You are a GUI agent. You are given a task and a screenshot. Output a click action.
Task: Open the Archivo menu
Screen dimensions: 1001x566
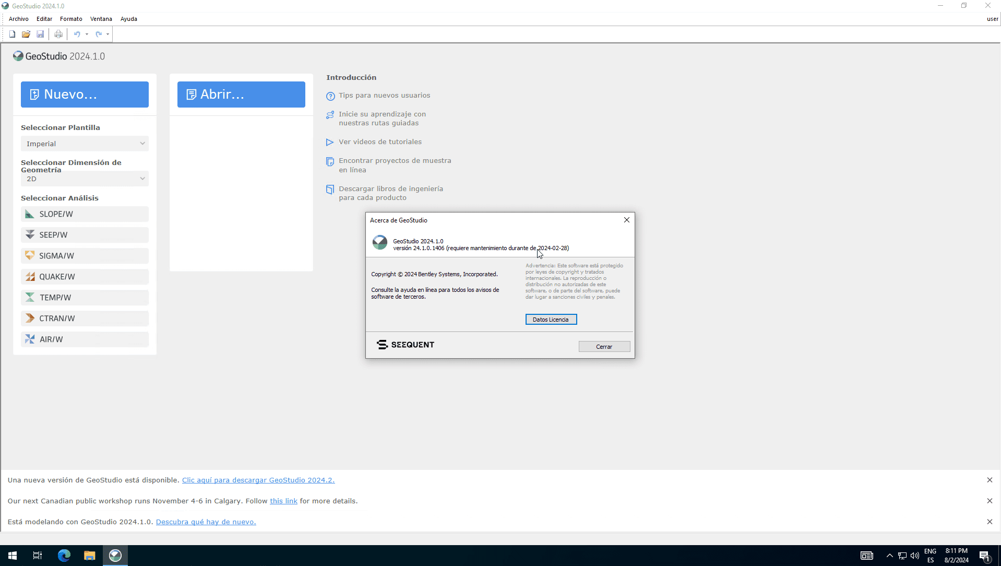[19, 19]
